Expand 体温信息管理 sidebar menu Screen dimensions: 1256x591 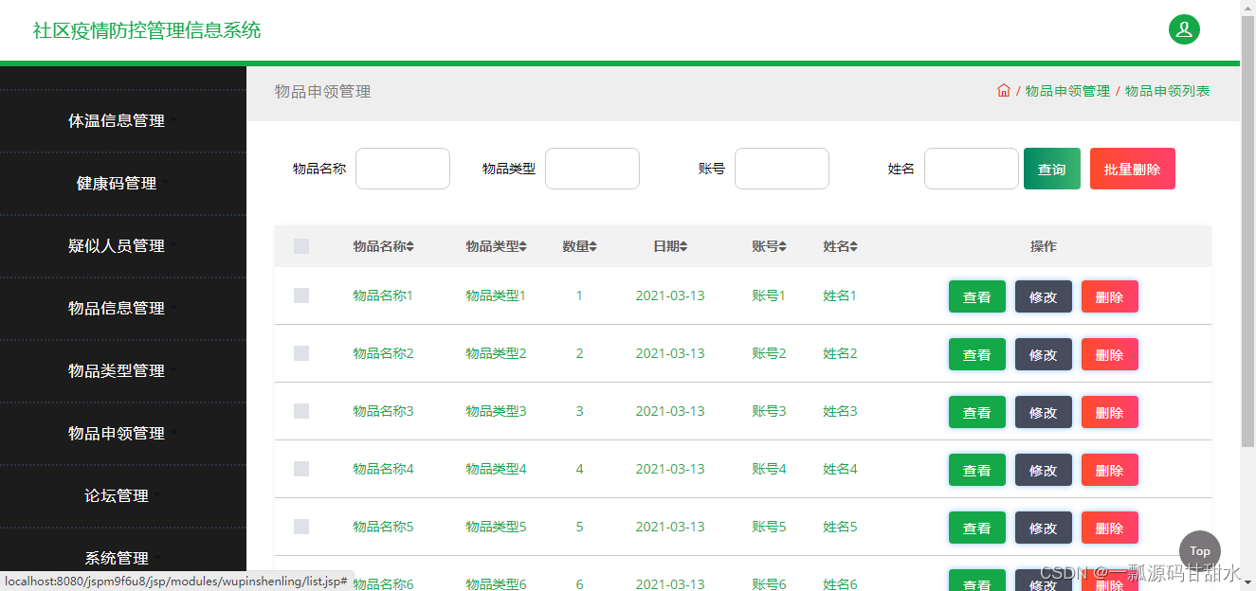(x=123, y=121)
